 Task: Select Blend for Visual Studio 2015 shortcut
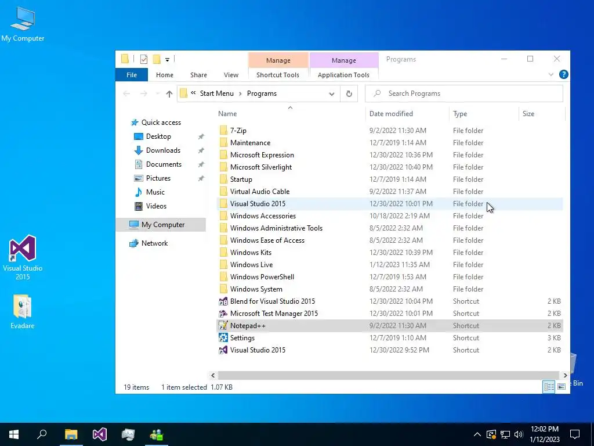[x=389, y=301]
